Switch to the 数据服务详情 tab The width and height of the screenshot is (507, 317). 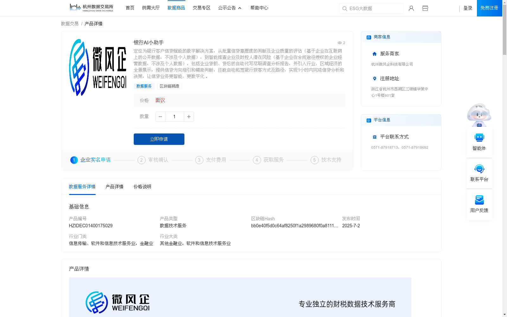[82, 187]
